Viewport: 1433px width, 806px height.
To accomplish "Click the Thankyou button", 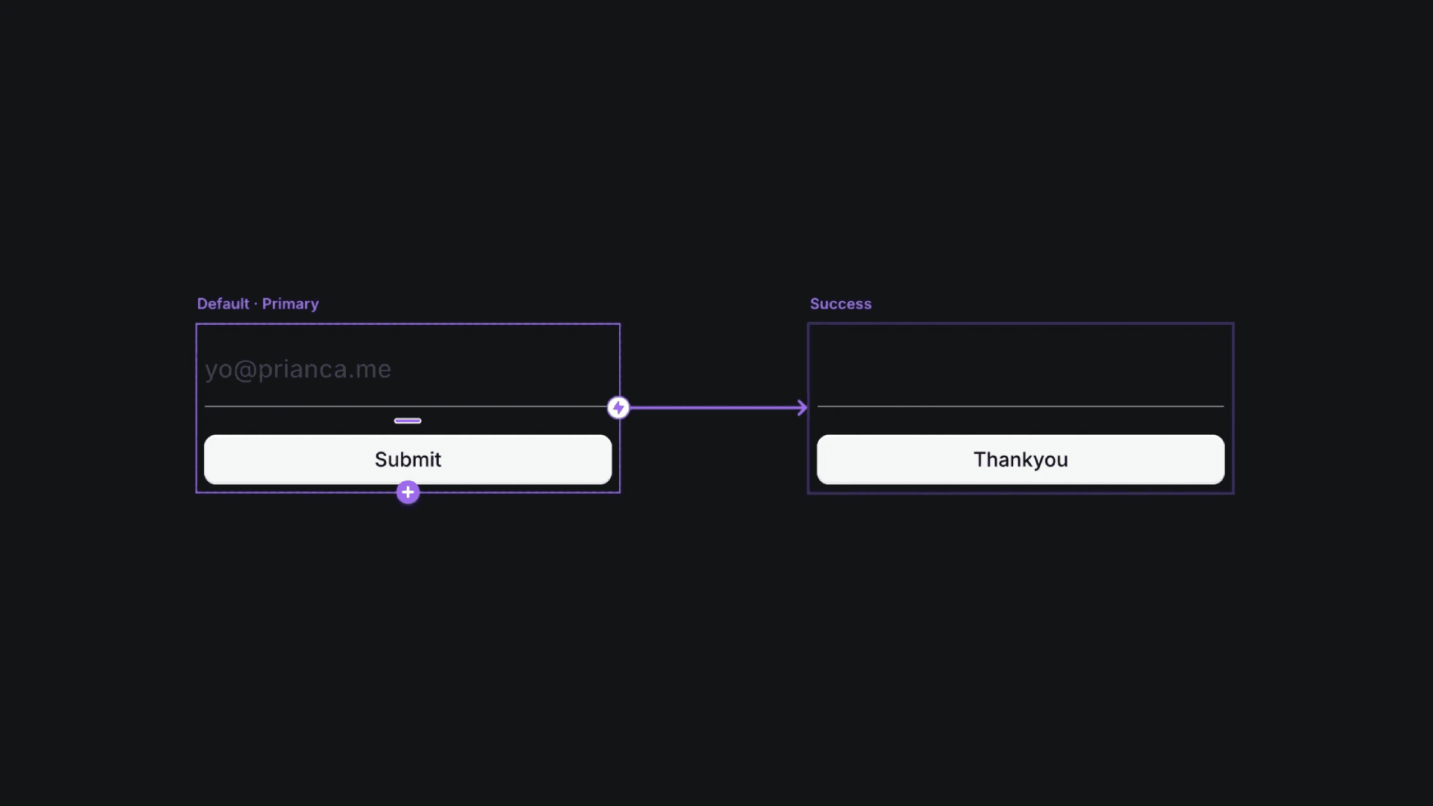I will [x=1020, y=459].
